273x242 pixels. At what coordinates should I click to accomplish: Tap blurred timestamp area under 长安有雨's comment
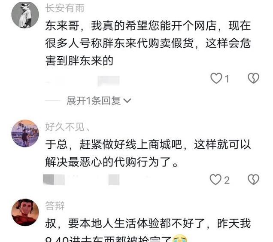[82, 81]
